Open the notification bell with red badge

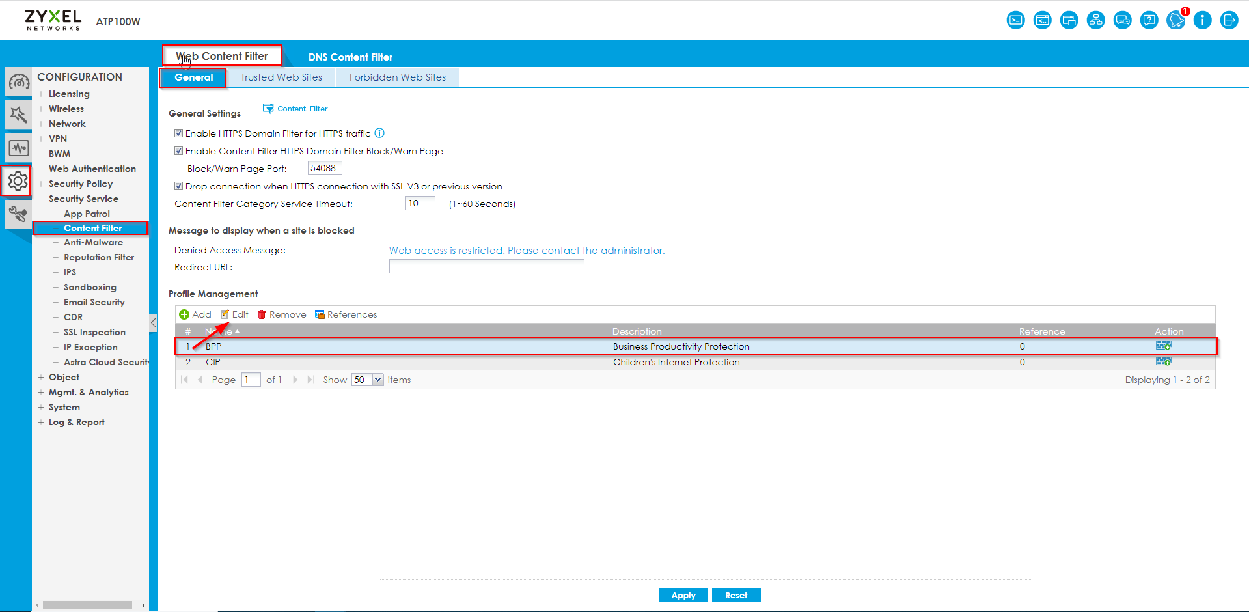[x=1175, y=20]
